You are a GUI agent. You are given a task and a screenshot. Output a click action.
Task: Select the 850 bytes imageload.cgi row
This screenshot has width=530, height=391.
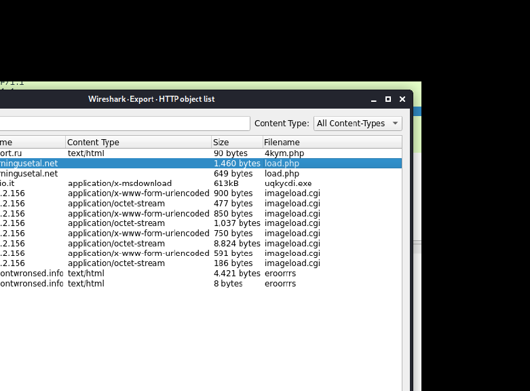point(201,213)
